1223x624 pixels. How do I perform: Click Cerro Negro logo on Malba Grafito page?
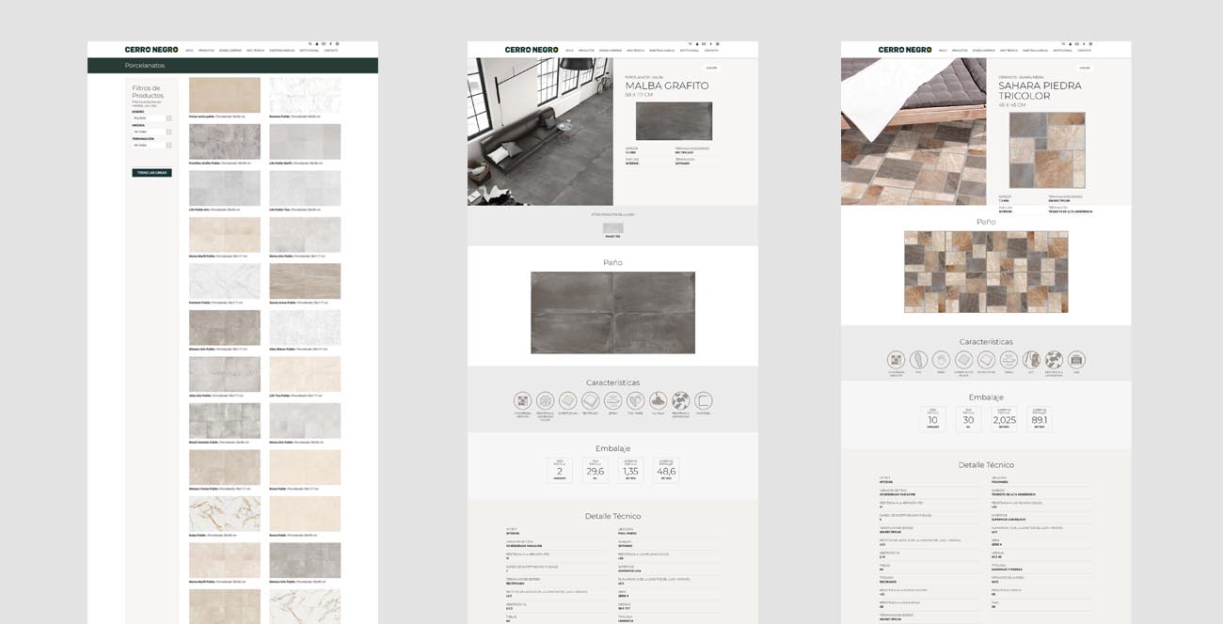[532, 50]
